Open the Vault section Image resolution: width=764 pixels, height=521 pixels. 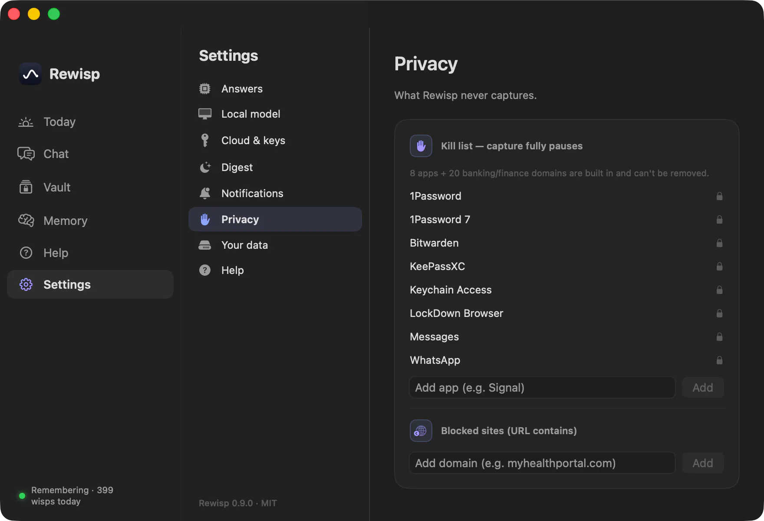90,187
